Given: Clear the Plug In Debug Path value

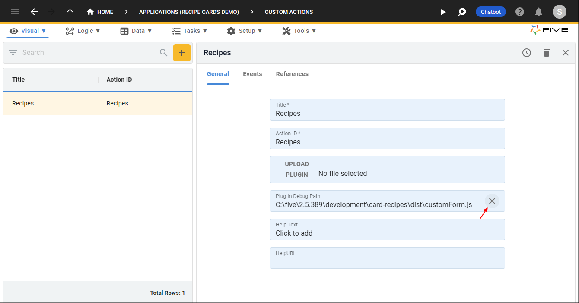Looking at the screenshot, I should (492, 201).
